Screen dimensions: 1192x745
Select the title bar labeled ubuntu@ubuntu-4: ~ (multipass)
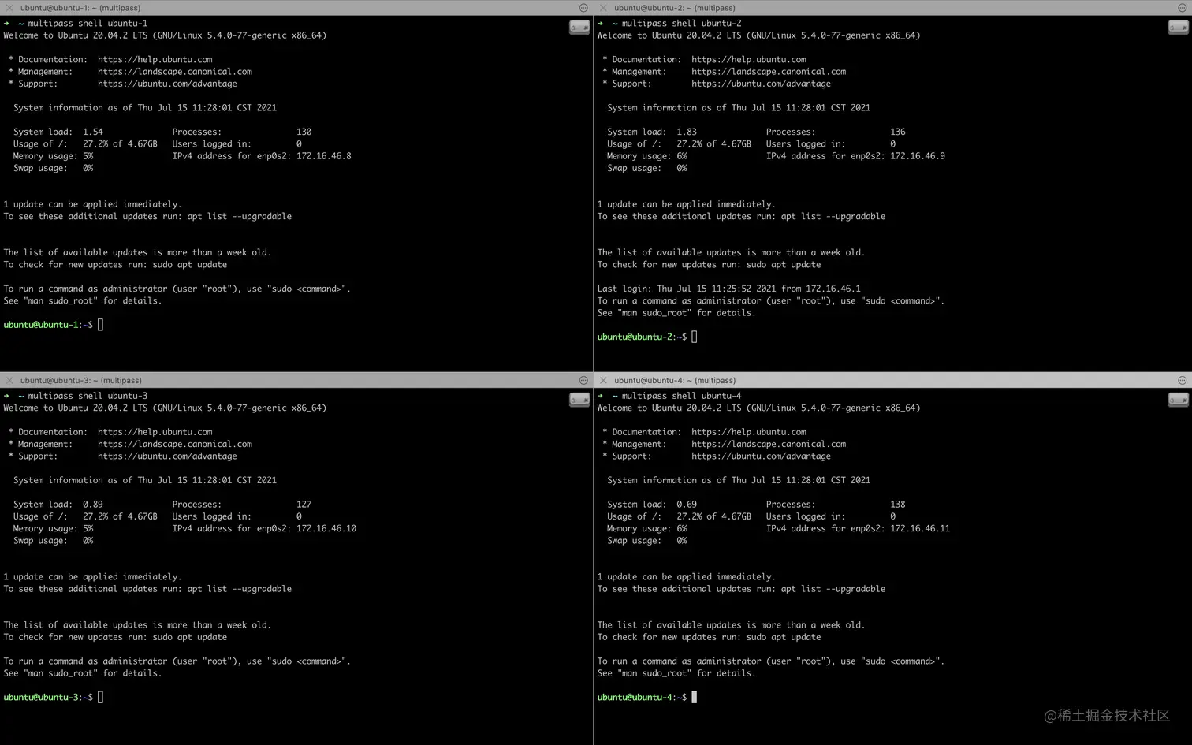click(892, 380)
